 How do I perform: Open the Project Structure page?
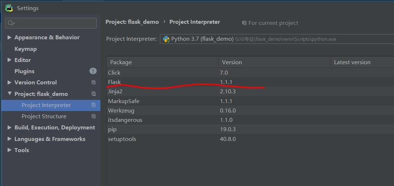point(44,116)
